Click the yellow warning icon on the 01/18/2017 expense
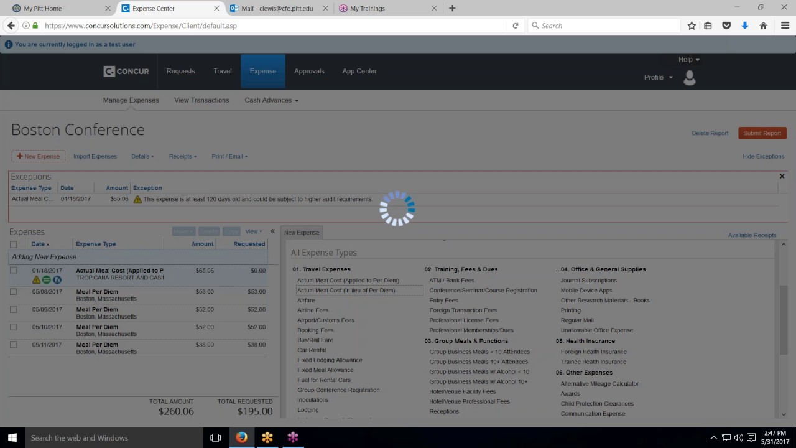 36,280
